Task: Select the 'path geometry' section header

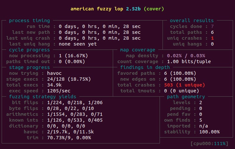Action: click(x=186, y=97)
